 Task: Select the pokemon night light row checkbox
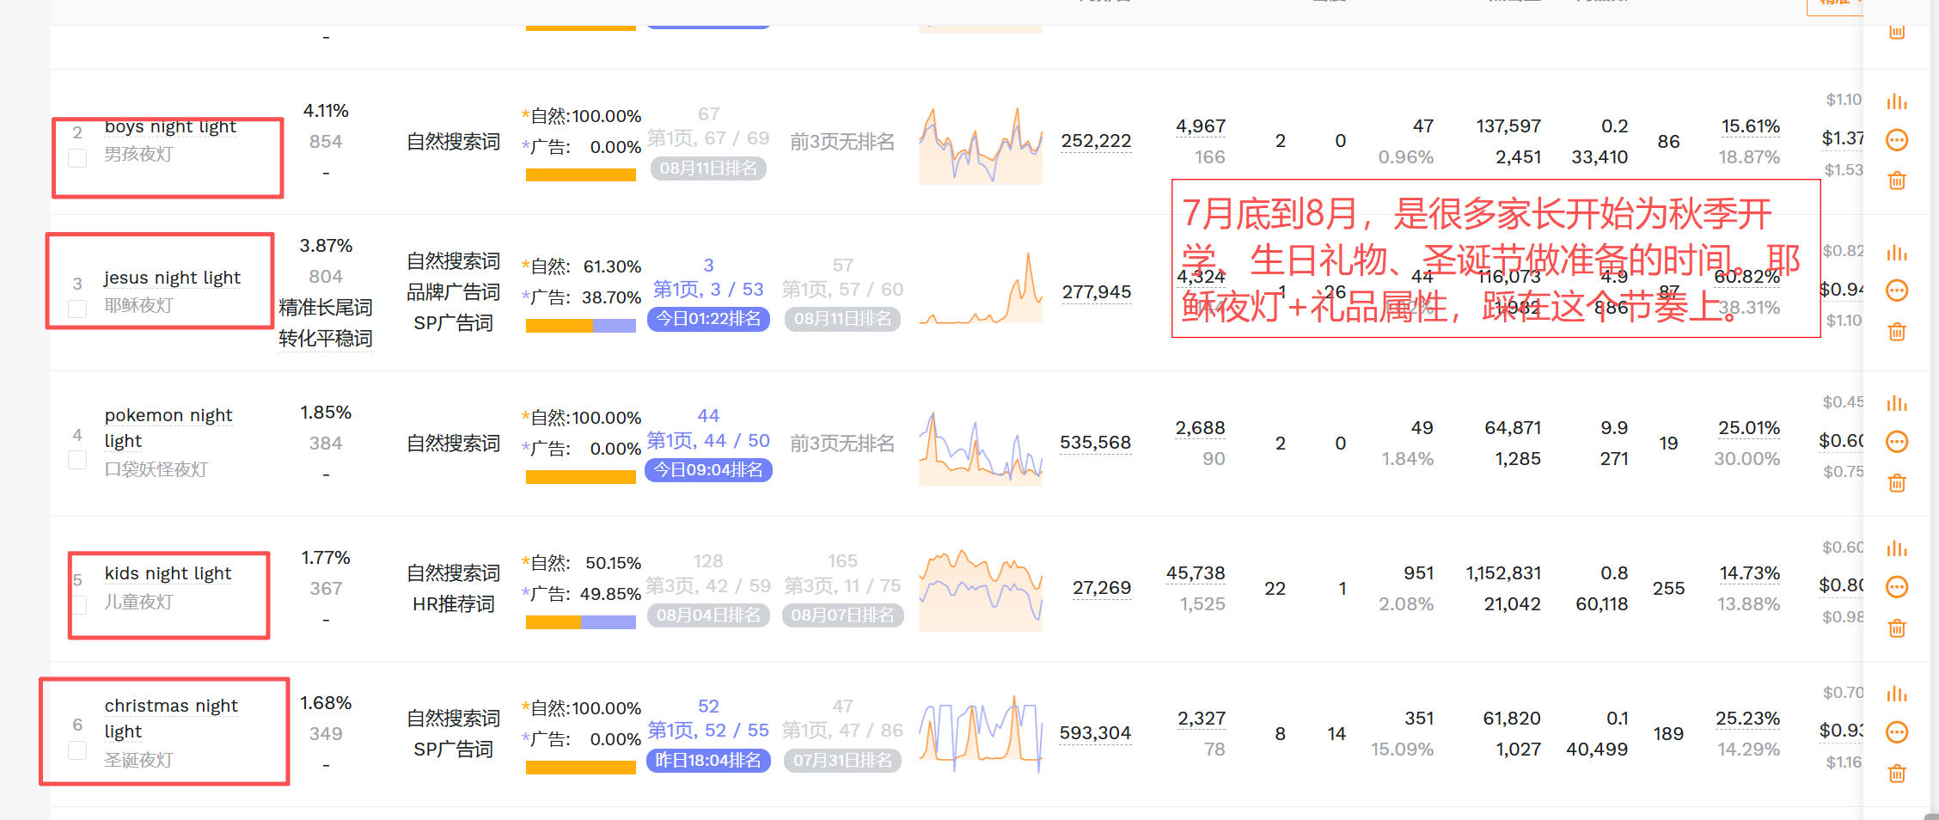(x=77, y=460)
